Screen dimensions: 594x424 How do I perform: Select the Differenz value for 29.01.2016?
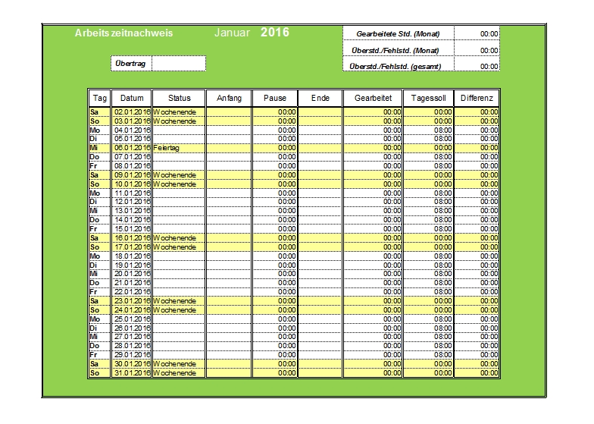click(x=477, y=355)
